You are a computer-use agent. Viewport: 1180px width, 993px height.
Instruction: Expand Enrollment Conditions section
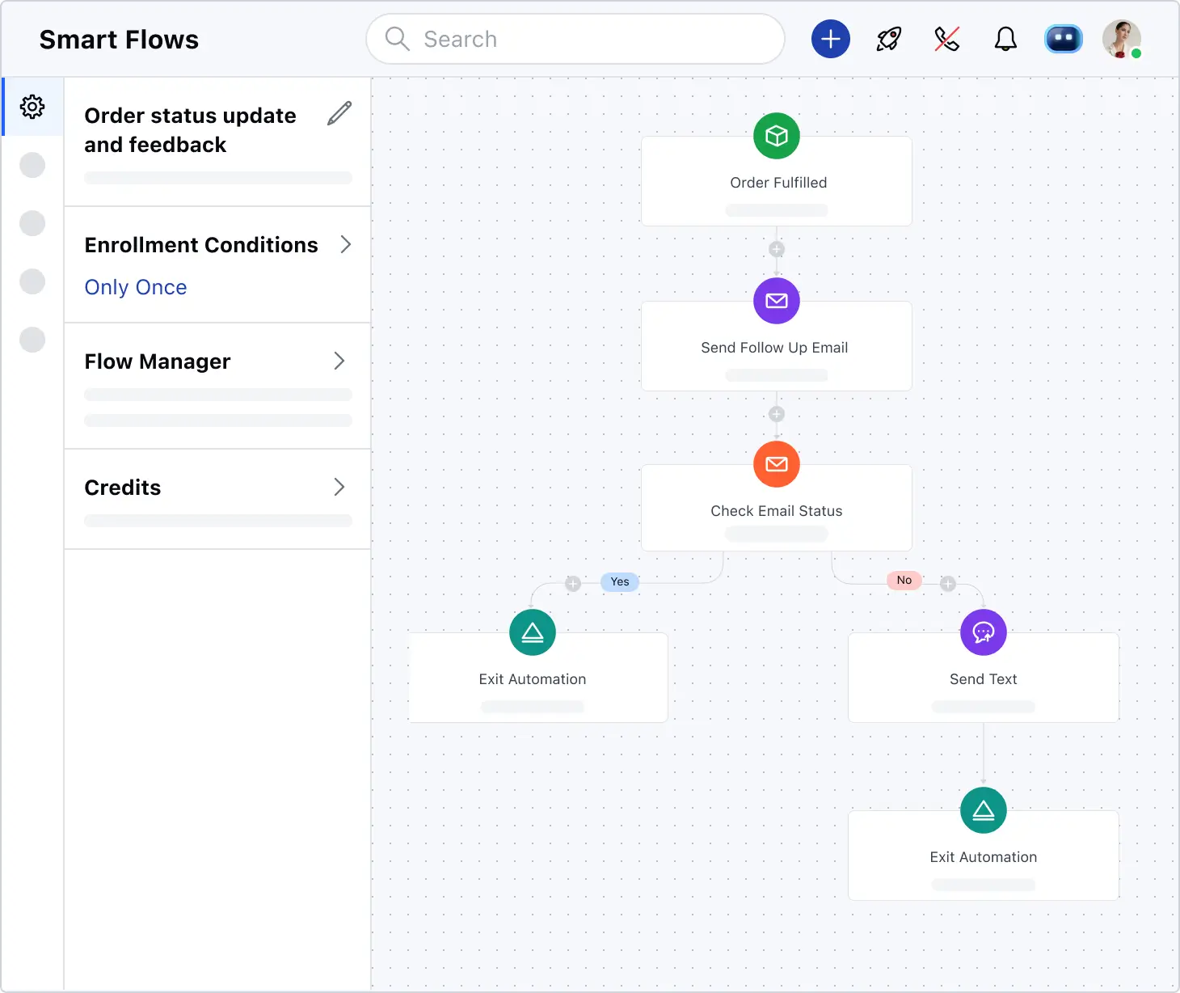tap(346, 244)
